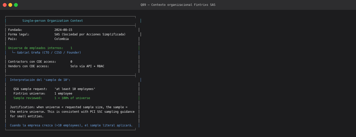Click the value '1 employee'
The image size is (356, 137).
[x=63, y=94]
